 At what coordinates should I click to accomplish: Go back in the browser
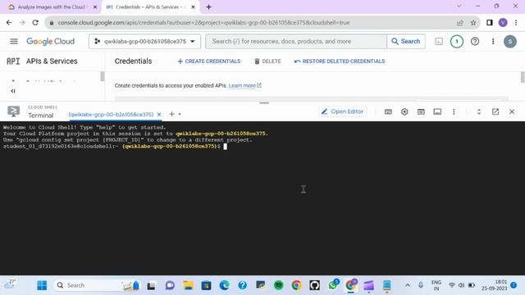[x=9, y=22]
